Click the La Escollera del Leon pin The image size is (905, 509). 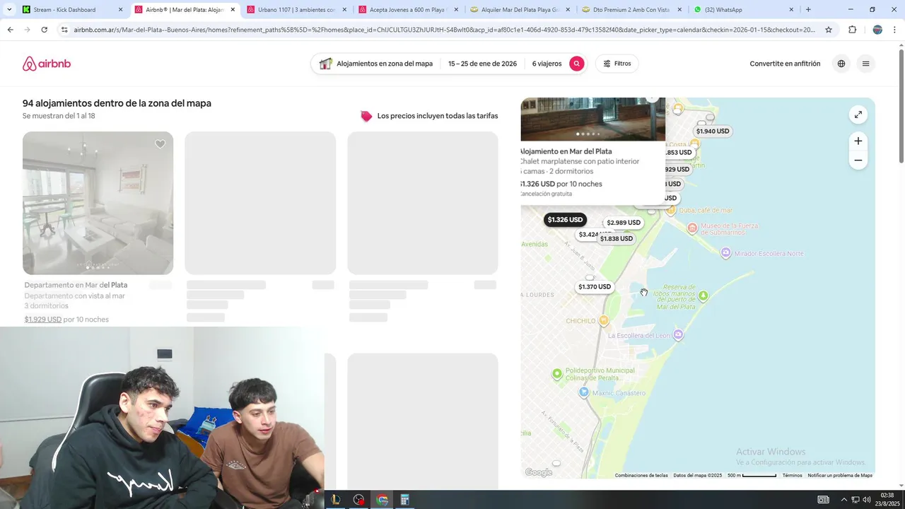(678, 335)
